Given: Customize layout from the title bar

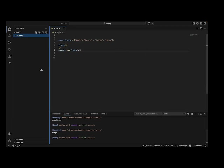Looking at the screenshot, I should (x=194, y=23).
